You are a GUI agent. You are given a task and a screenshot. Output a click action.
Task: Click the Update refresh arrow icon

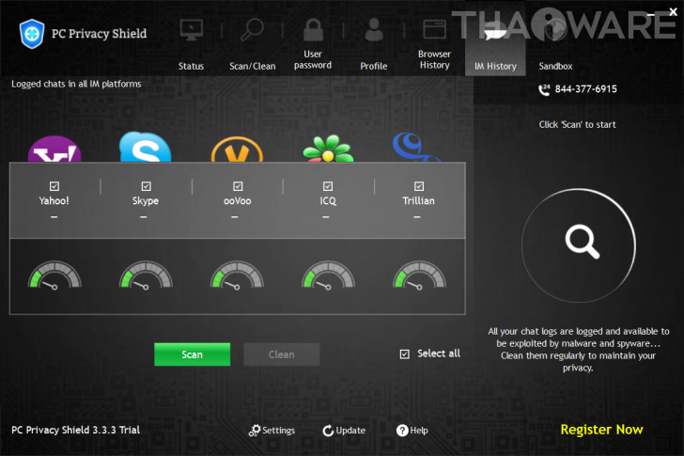[x=328, y=431]
